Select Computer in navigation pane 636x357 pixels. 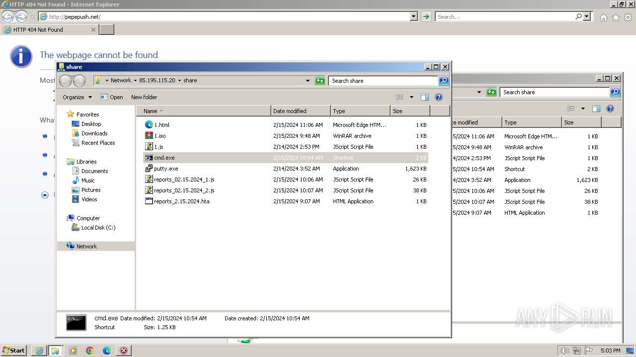point(83,218)
